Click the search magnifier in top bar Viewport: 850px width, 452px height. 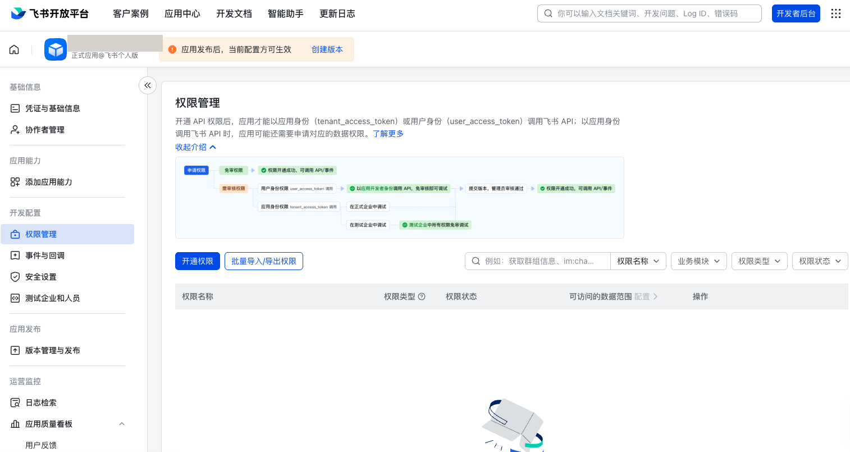point(548,13)
